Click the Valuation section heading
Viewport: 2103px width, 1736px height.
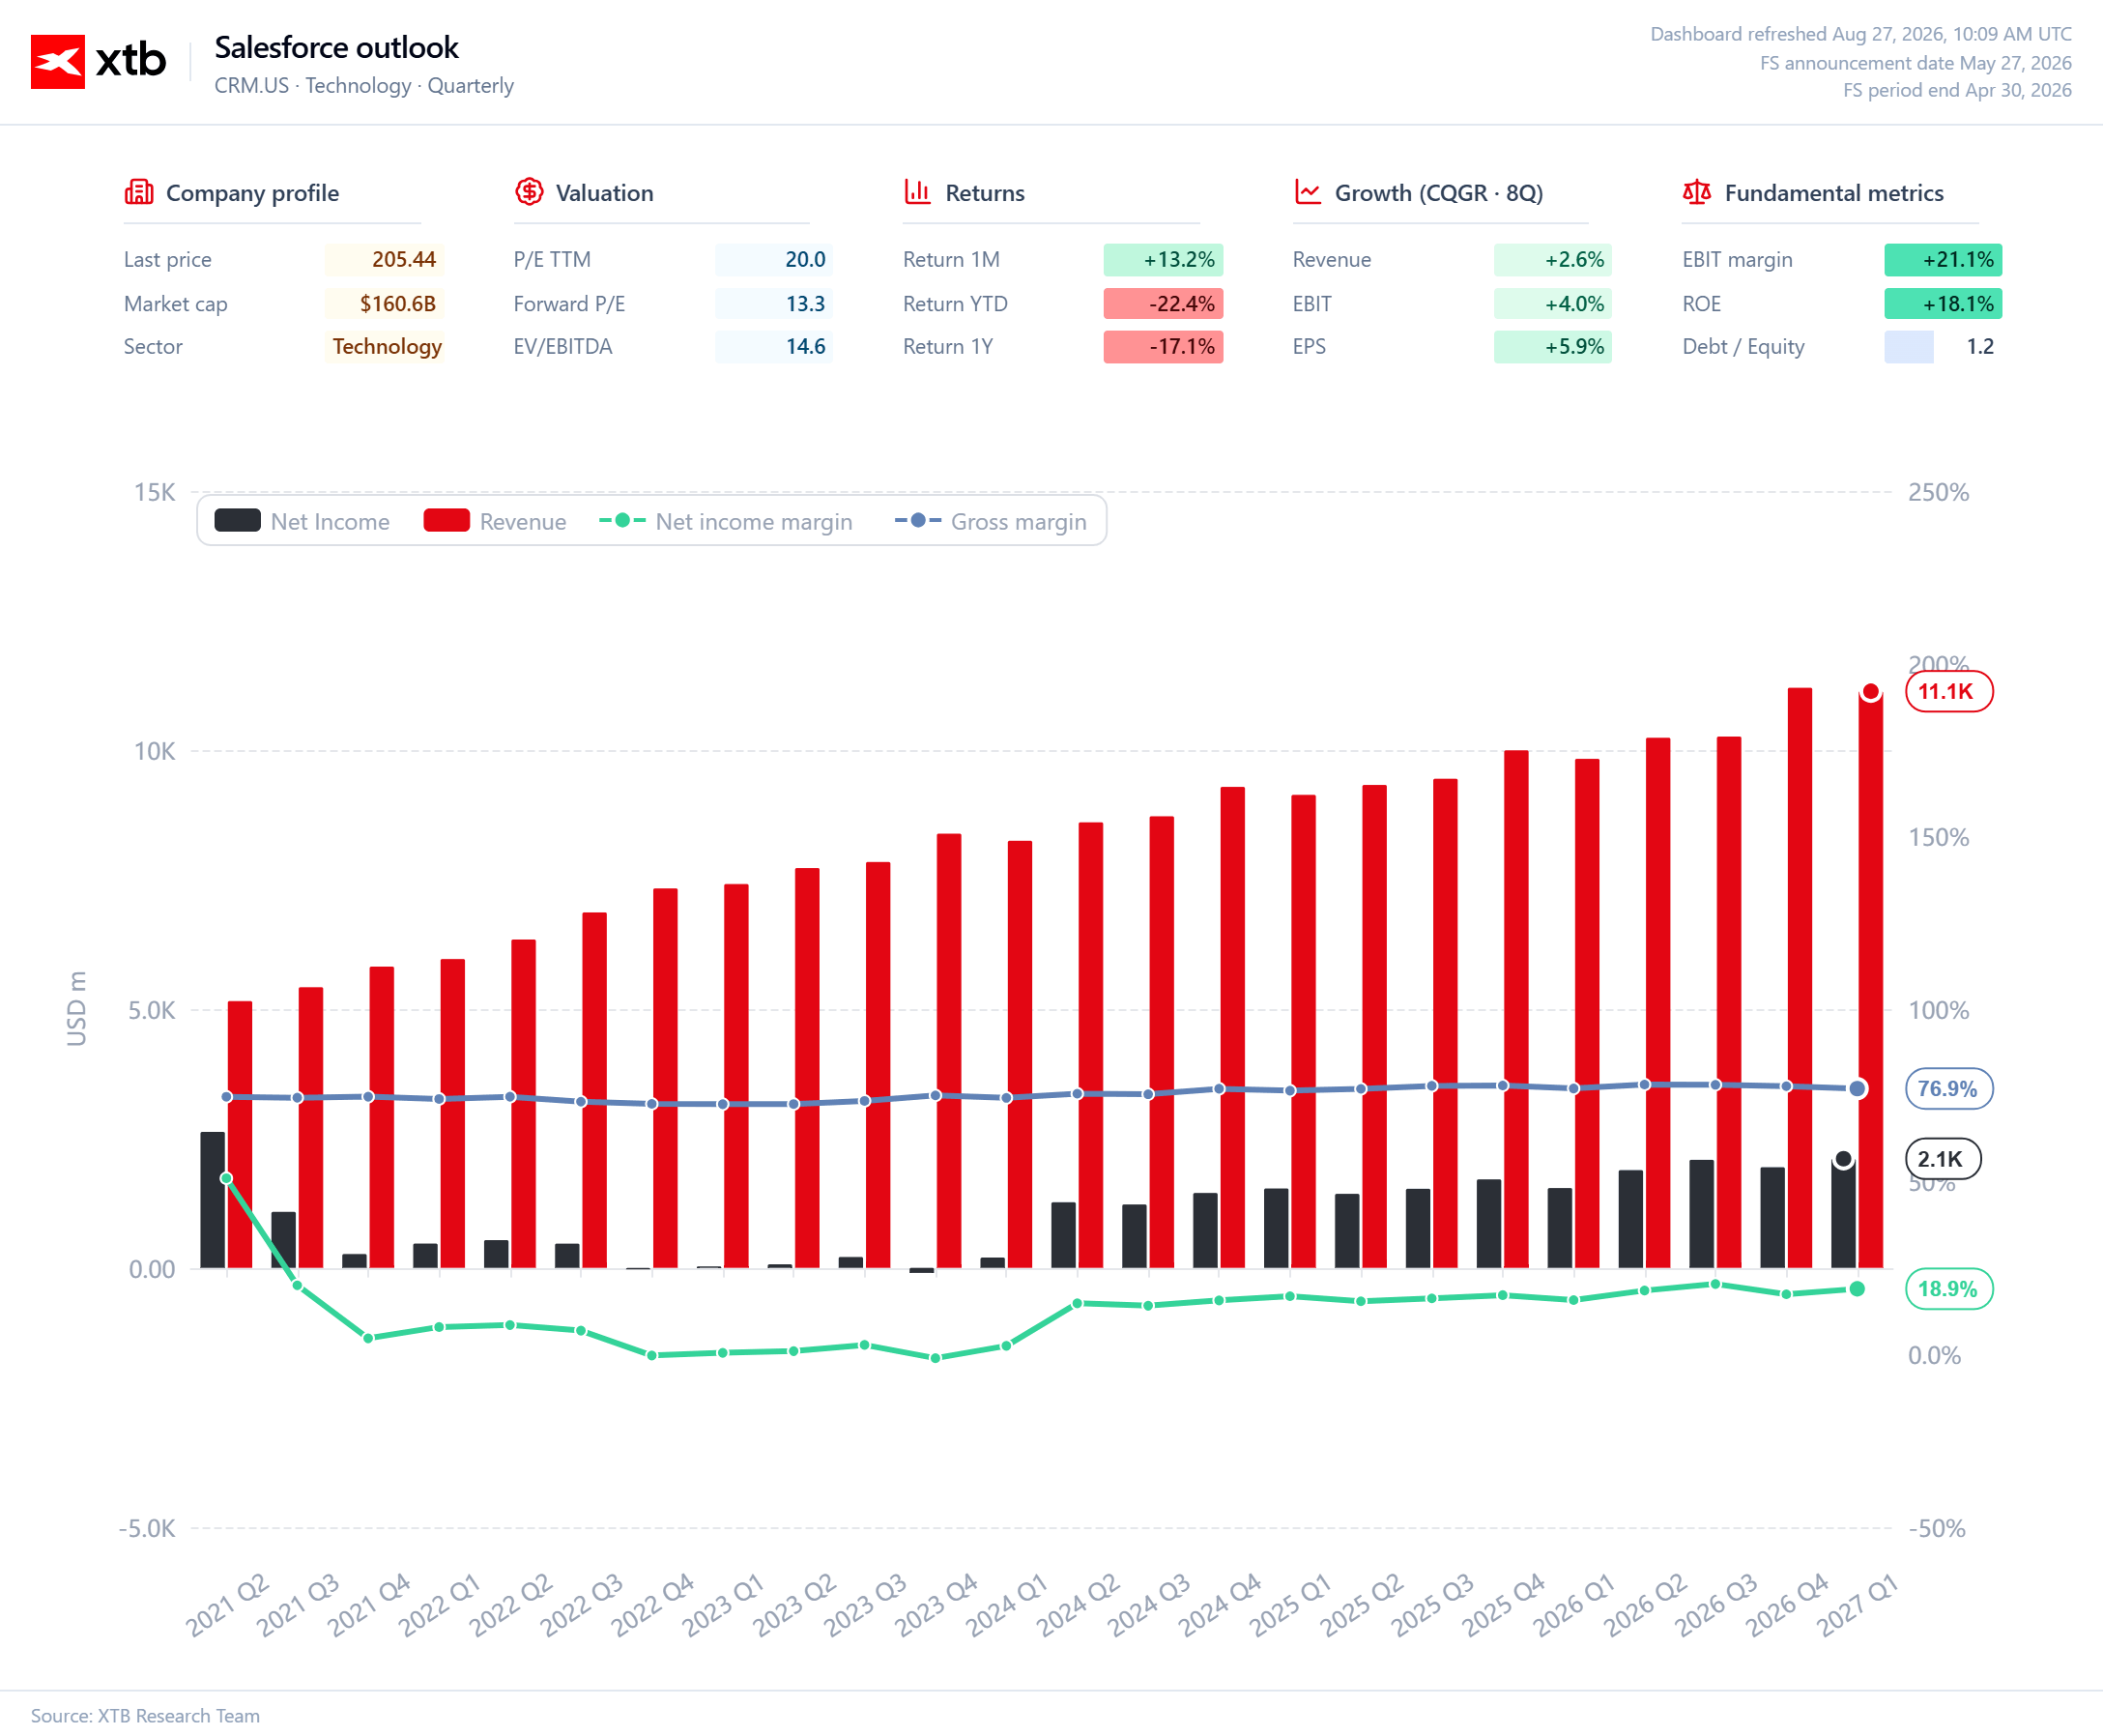coord(605,193)
